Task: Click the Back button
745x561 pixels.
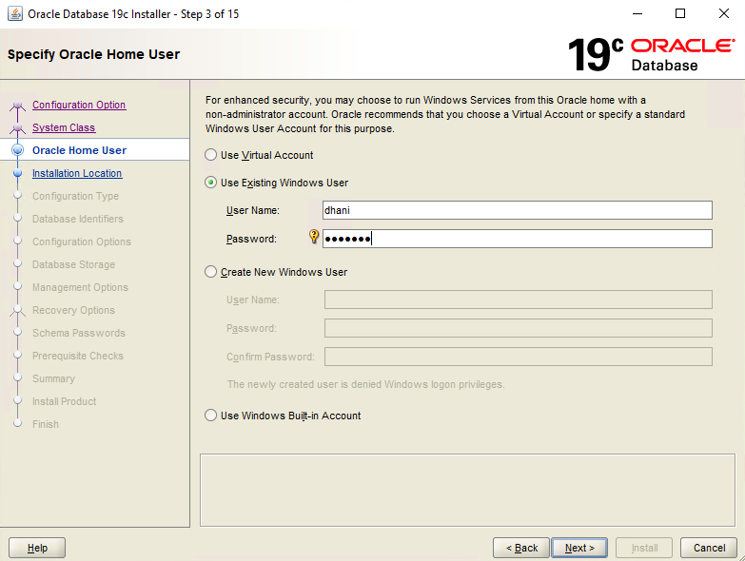Action: tap(521, 548)
